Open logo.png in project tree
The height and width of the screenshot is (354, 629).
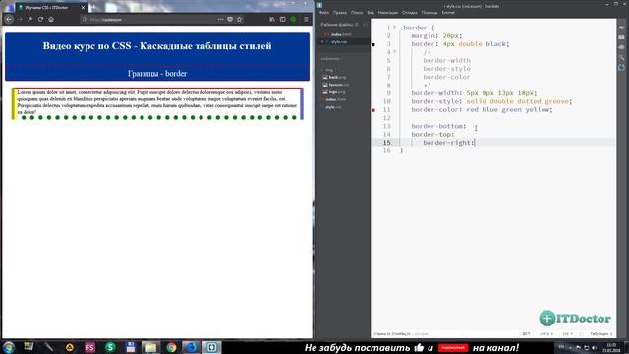point(336,91)
